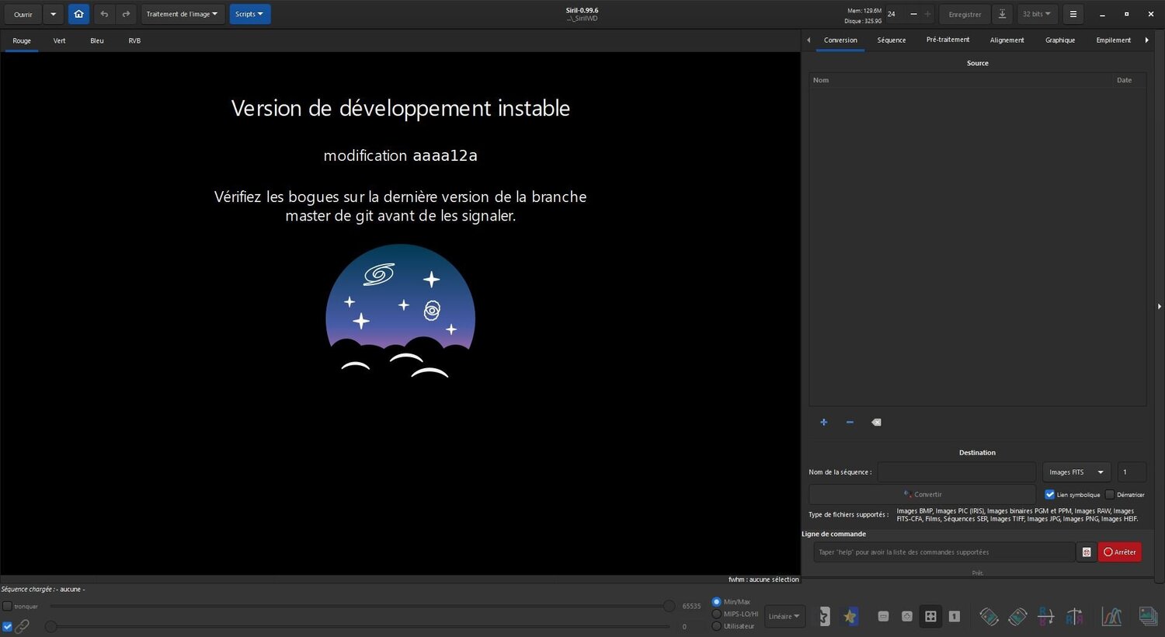Click the horizontal mirror flip icon
1165x637 pixels.
(1075, 617)
